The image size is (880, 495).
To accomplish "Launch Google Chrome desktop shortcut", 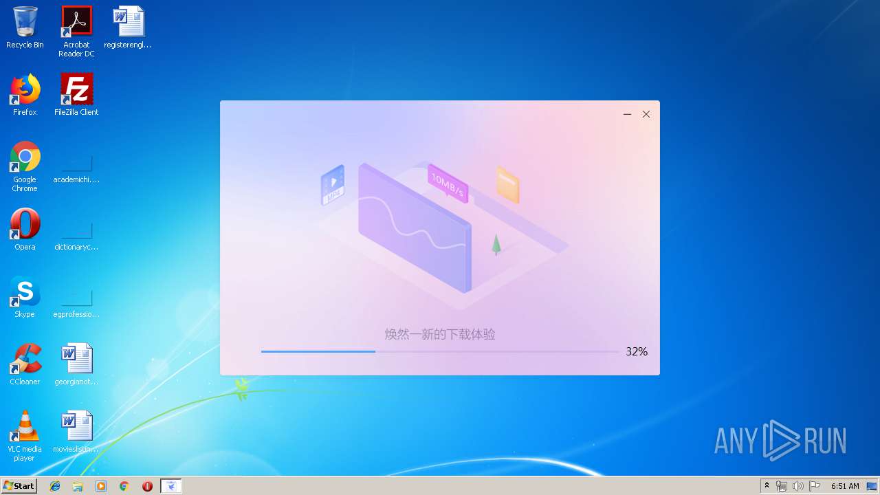I will pyautogui.click(x=25, y=166).
